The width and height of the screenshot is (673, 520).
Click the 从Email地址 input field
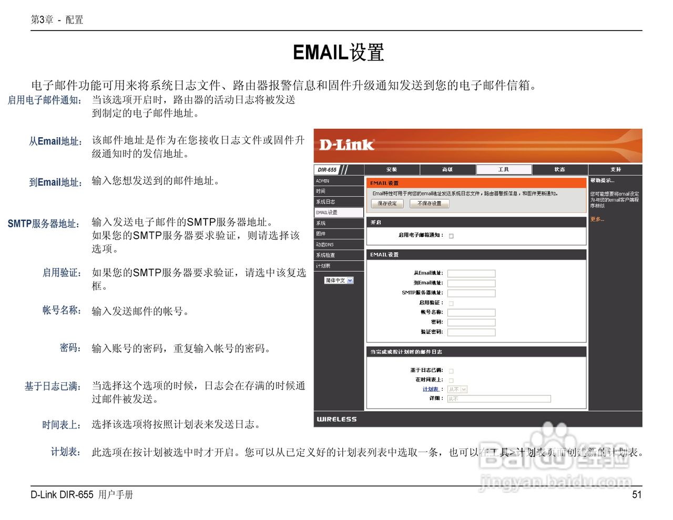point(471,273)
